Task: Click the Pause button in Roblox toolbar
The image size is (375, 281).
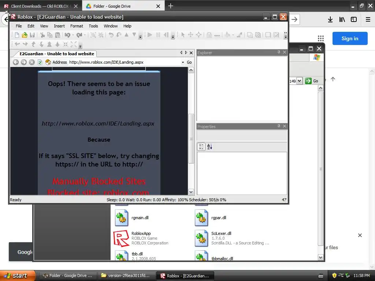Action: 158,35
